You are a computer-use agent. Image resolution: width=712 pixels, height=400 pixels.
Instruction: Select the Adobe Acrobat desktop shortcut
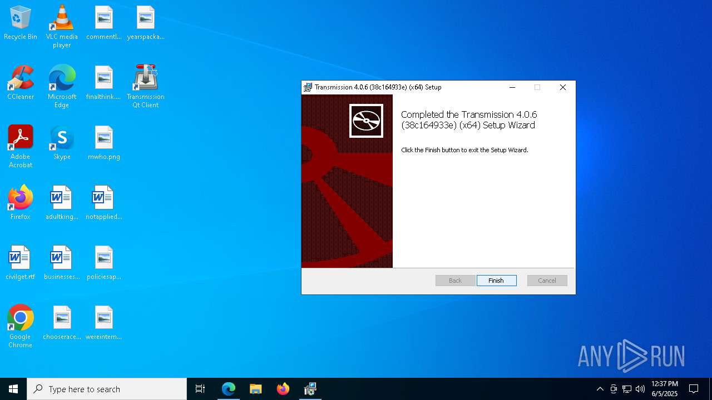[x=21, y=147]
